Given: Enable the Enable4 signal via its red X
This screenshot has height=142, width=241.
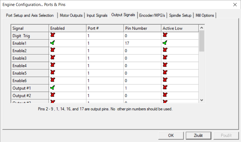Looking at the screenshot, I should click(x=53, y=65).
